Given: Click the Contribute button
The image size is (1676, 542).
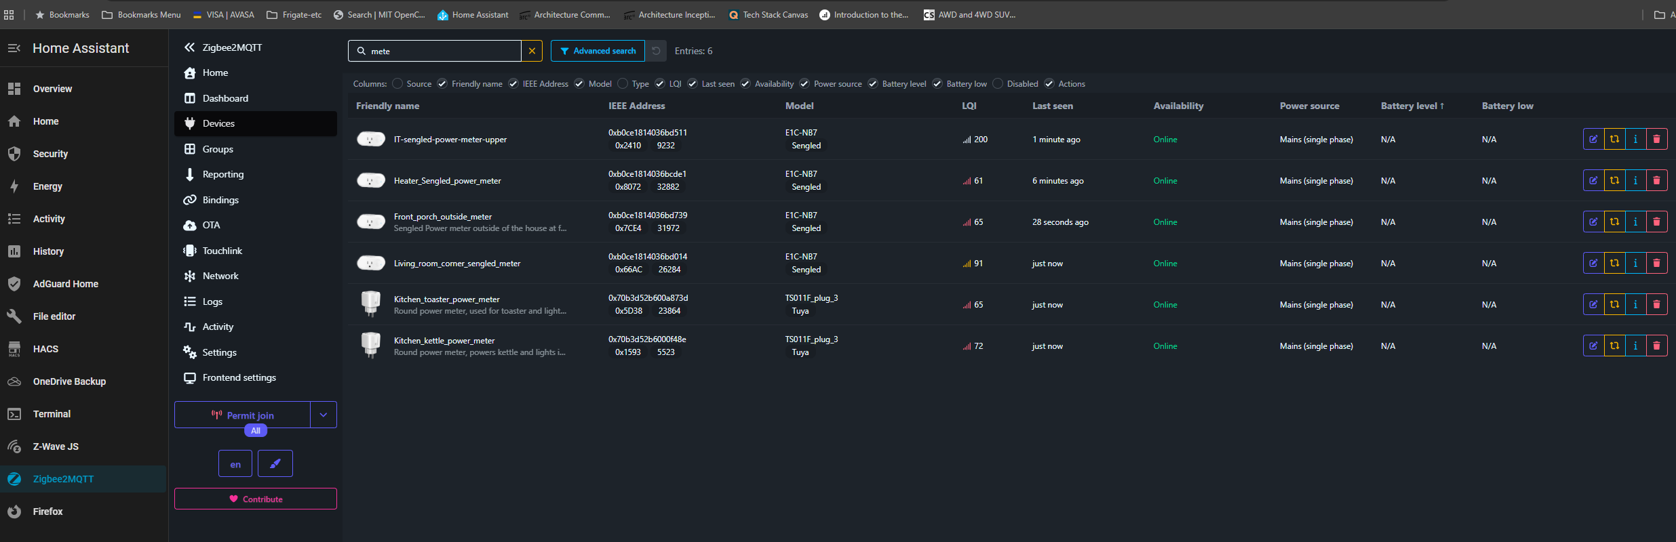Looking at the screenshot, I should click(256, 499).
